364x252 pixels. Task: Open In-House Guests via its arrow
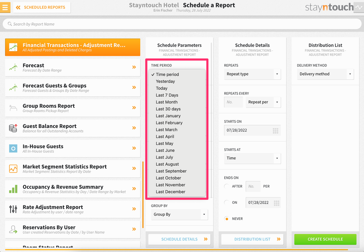134,148
